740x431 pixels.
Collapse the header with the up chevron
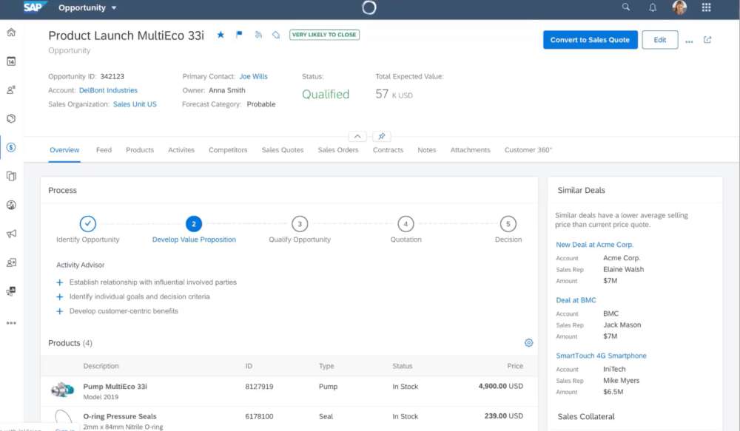point(357,136)
